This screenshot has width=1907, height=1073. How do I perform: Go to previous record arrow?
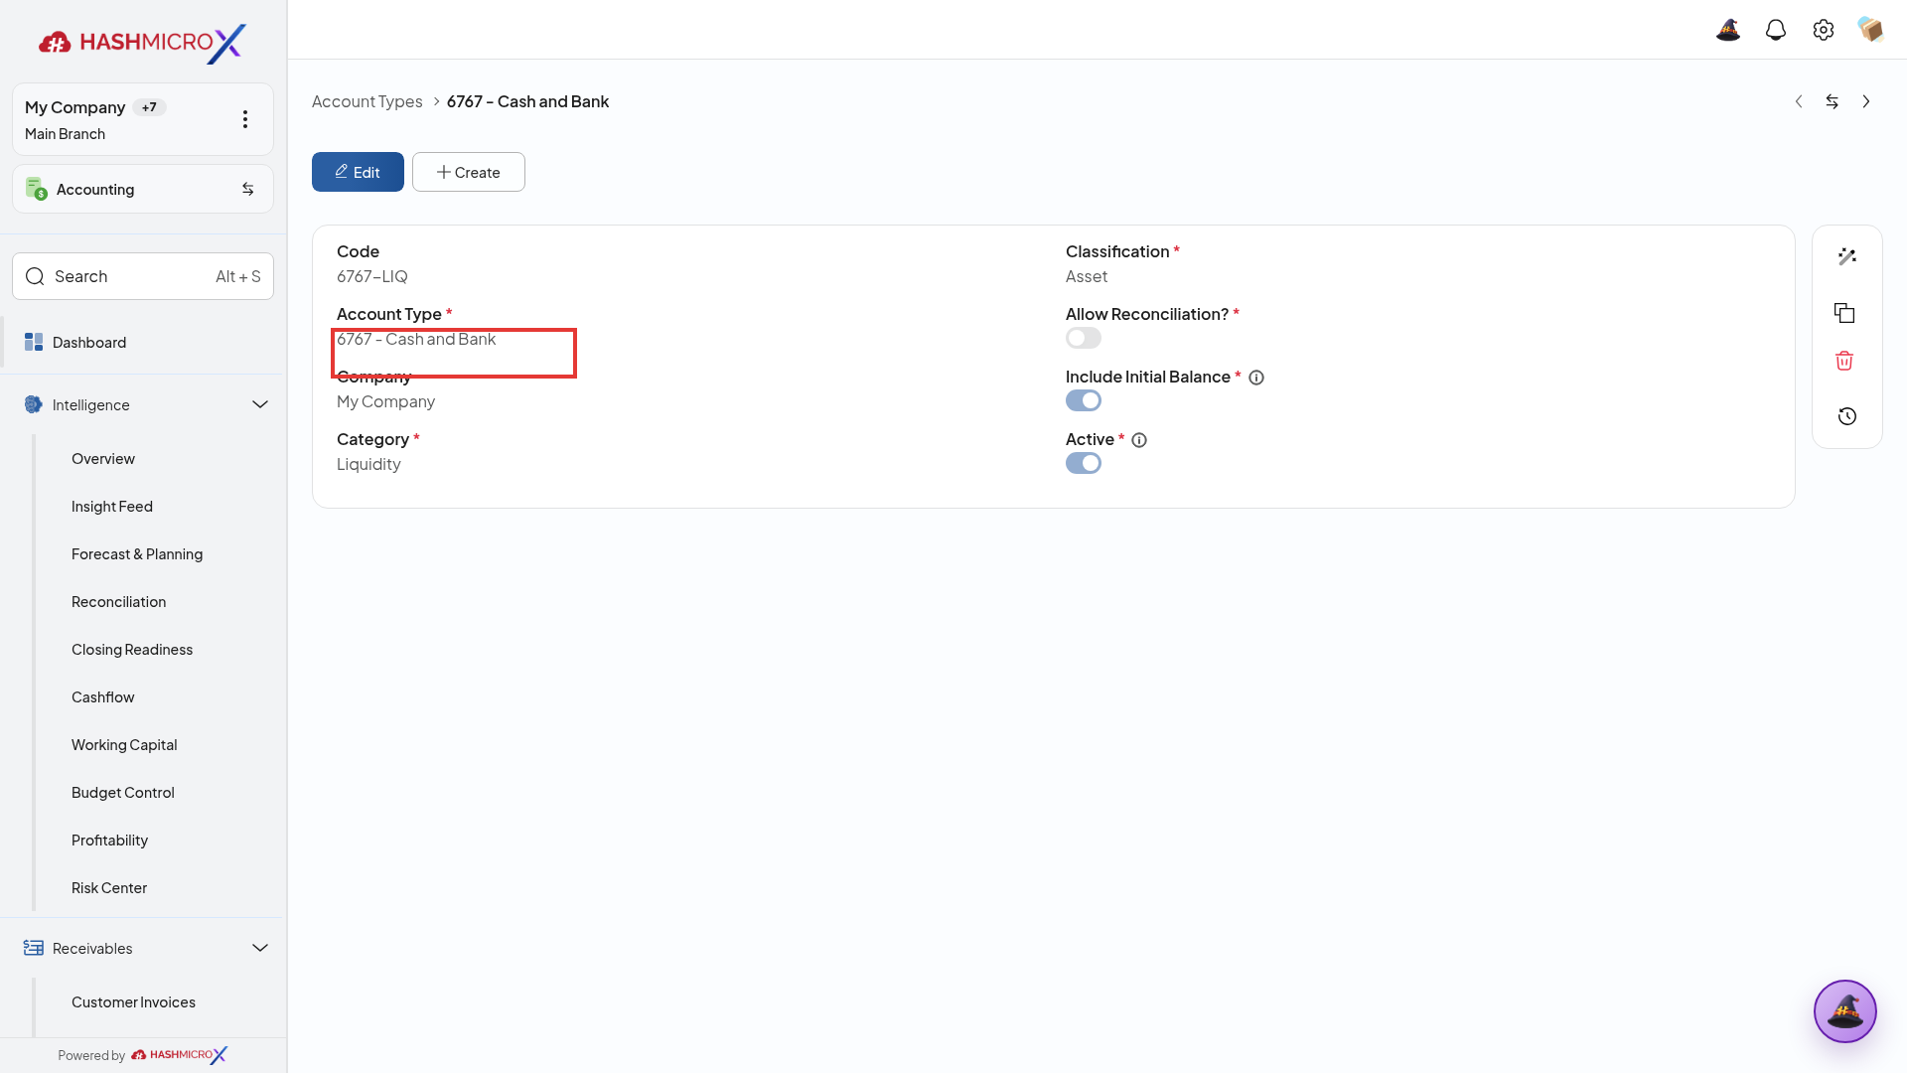(x=1799, y=101)
